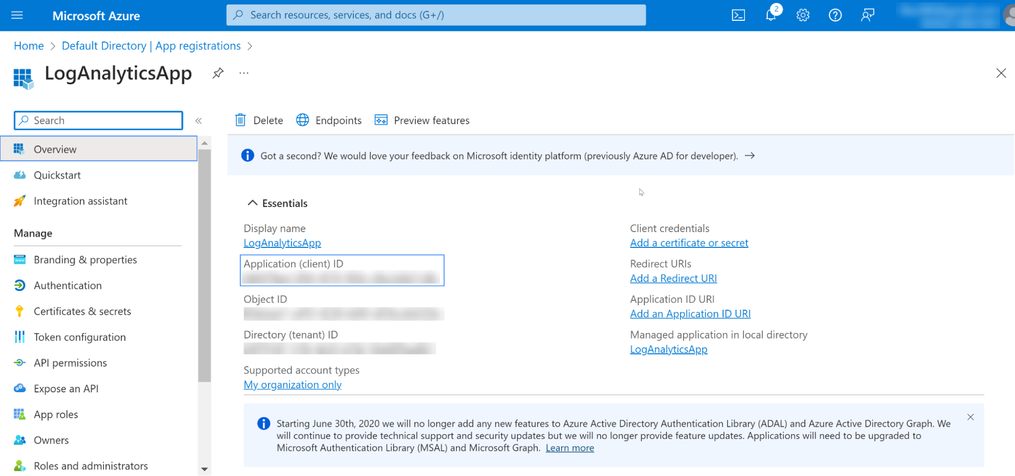Click Add a certificate or secret link
The width and height of the screenshot is (1015, 476).
(x=689, y=243)
